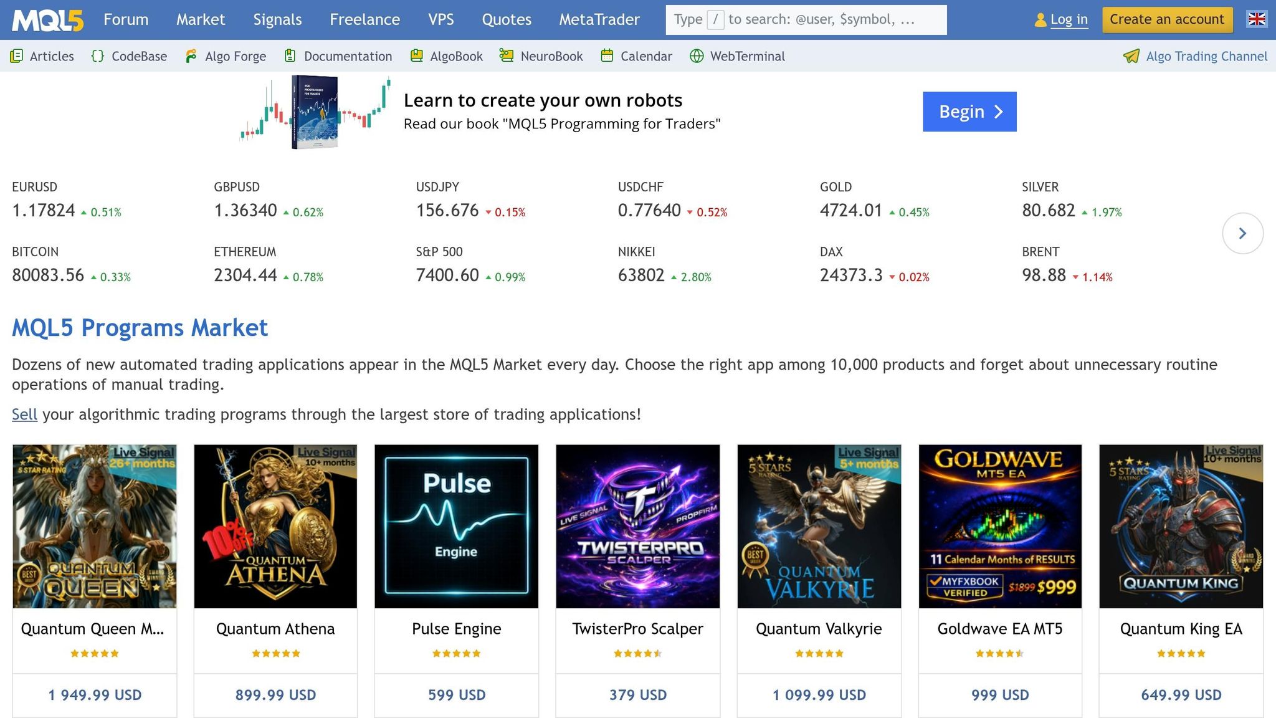Click the Algo Forge icon
The image size is (1276, 718).
coord(191,56)
